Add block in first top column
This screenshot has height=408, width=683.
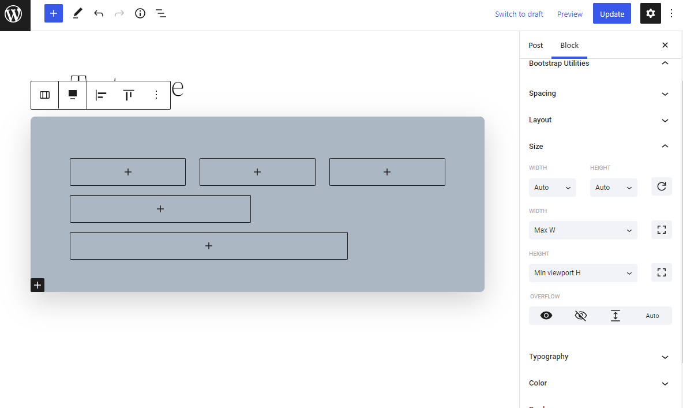127,172
